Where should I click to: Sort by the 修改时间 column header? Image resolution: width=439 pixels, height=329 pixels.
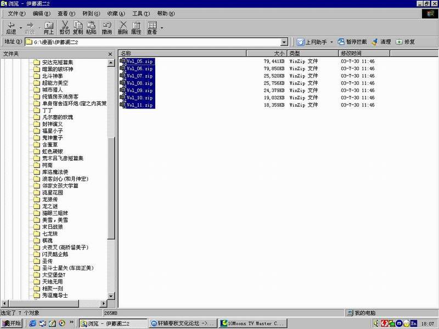[364, 53]
